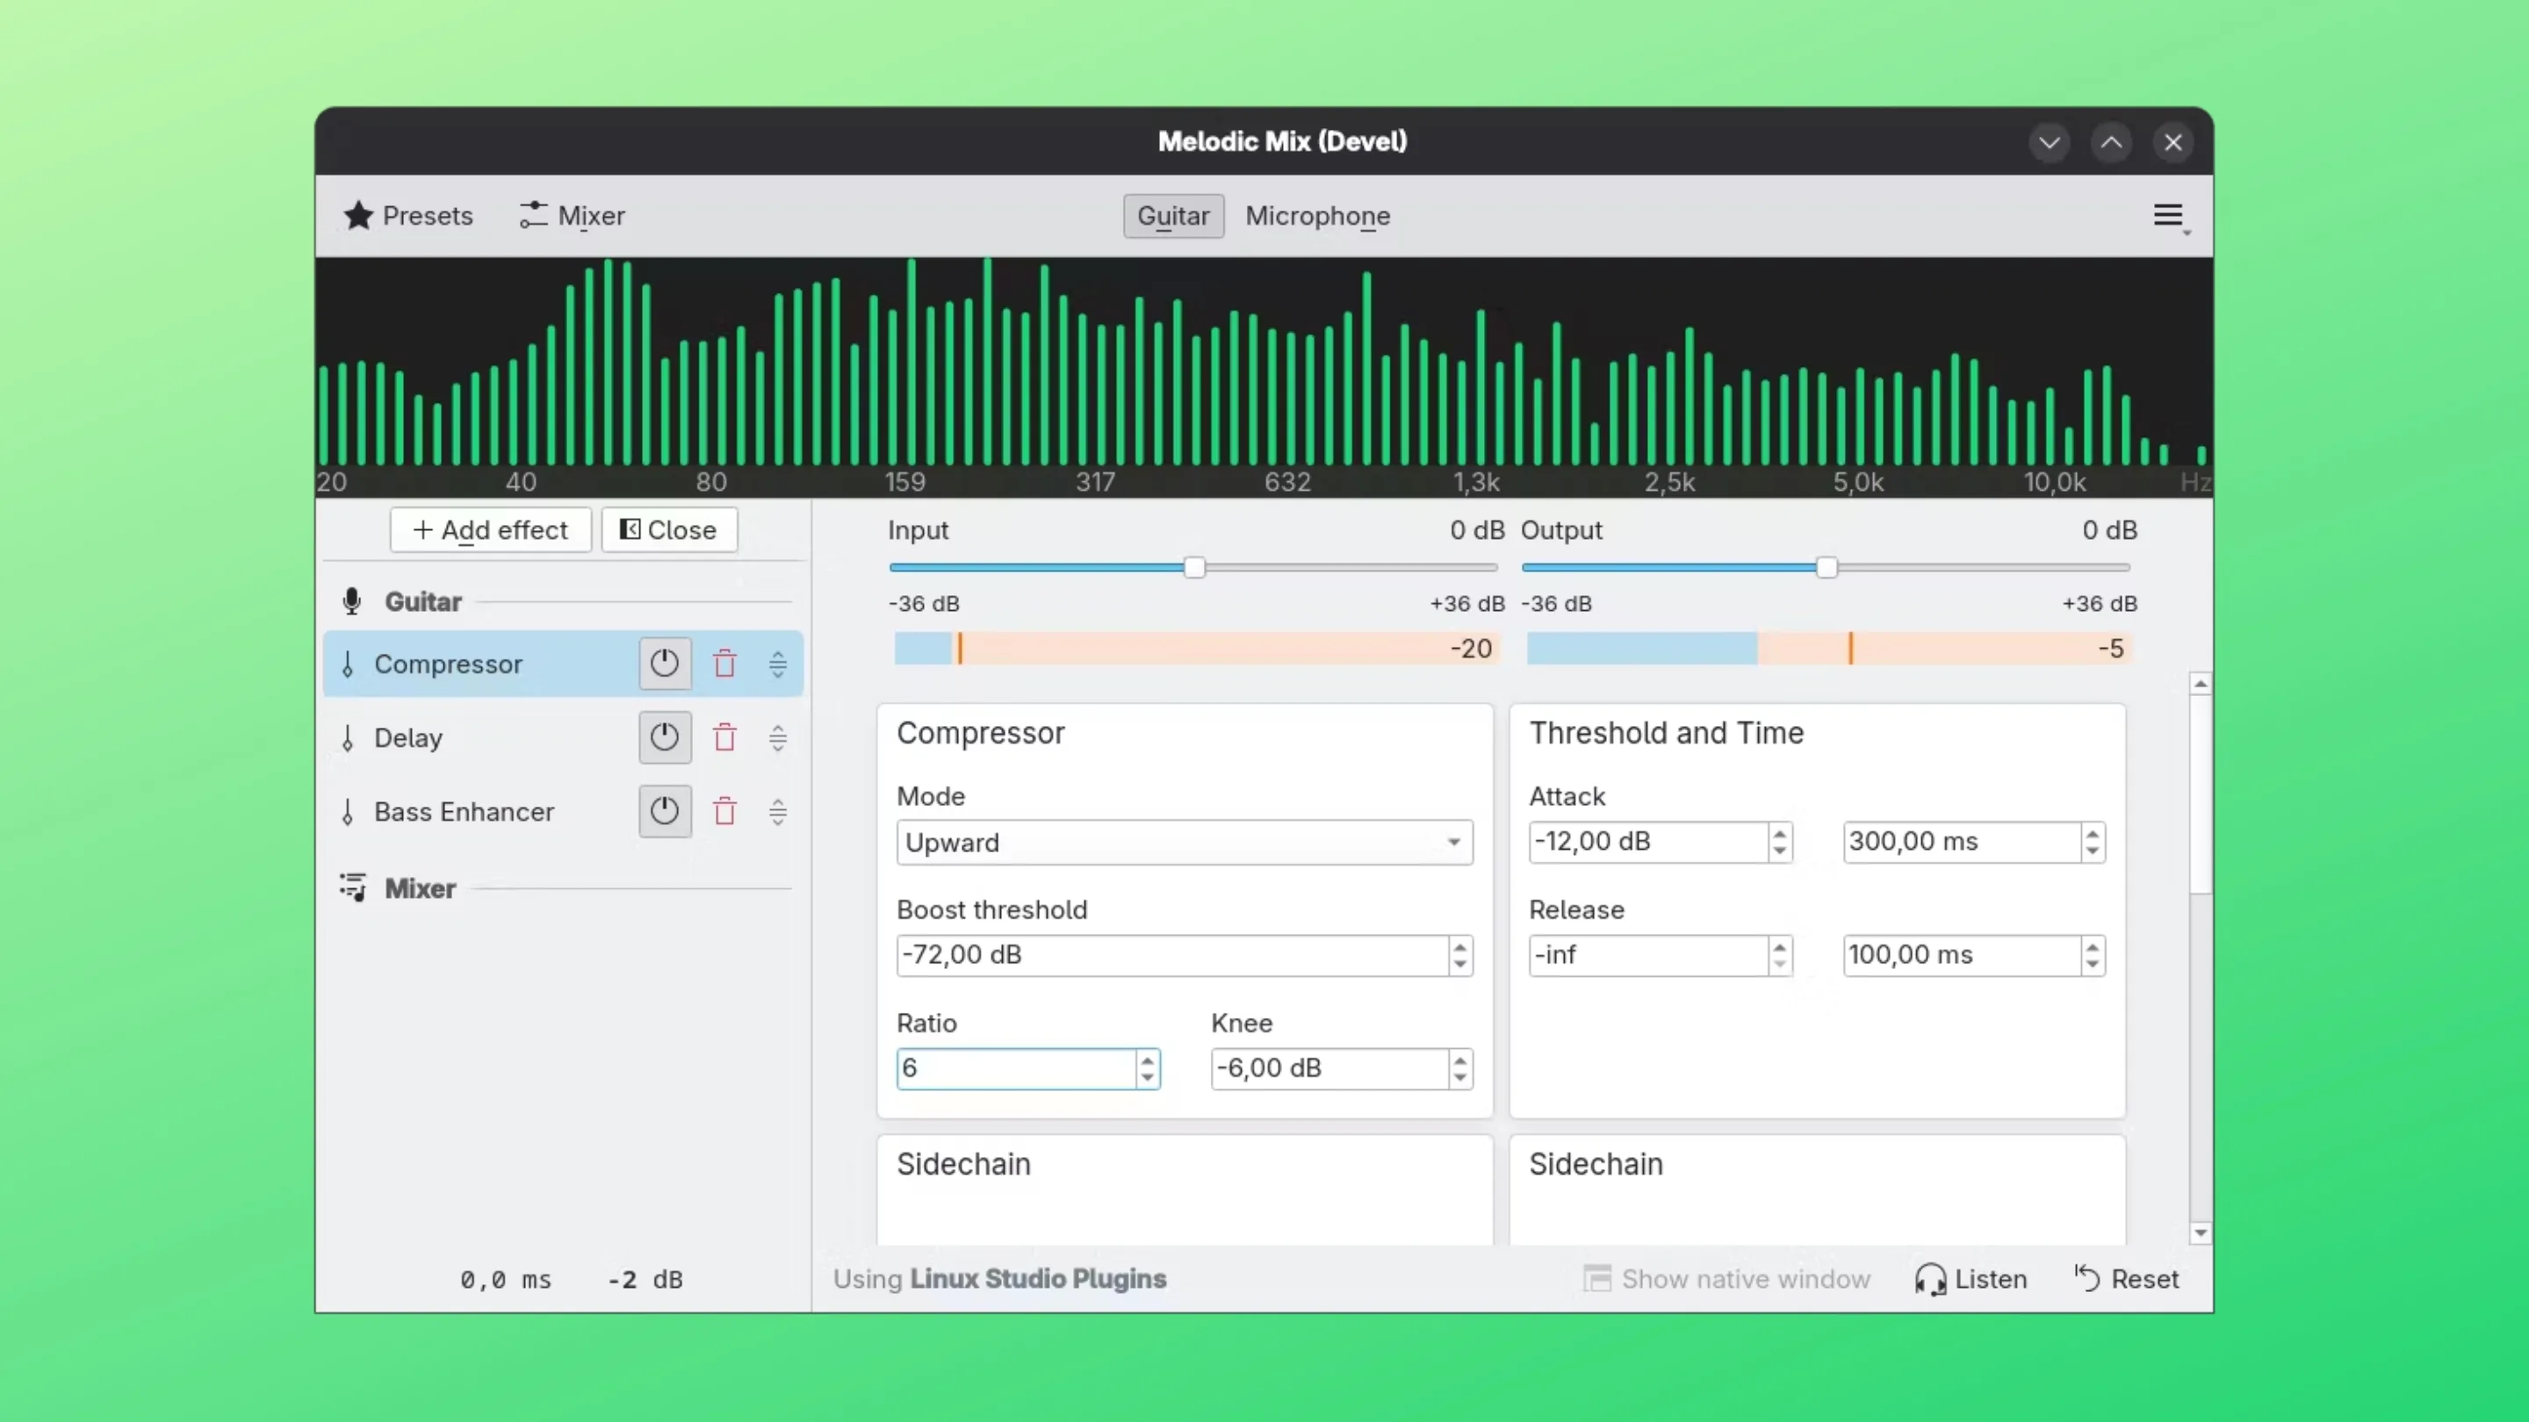Click the Add effect button
The image size is (2529, 1422).
click(491, 530)
